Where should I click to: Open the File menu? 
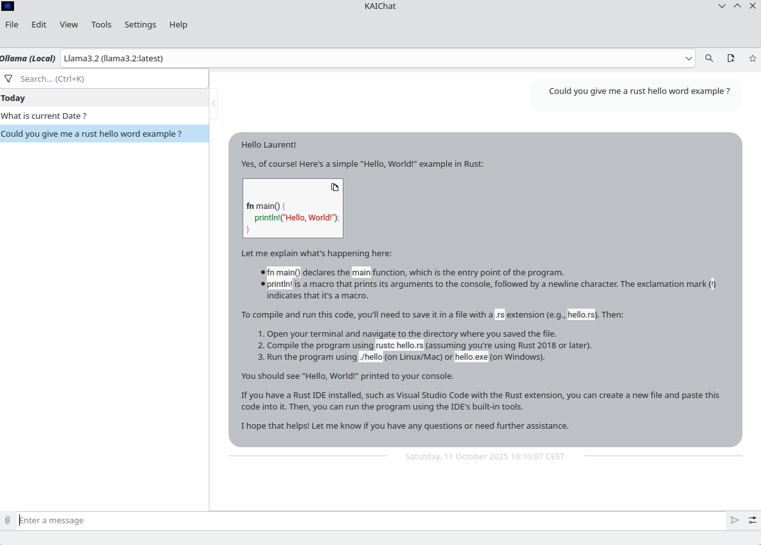[11, 24]
